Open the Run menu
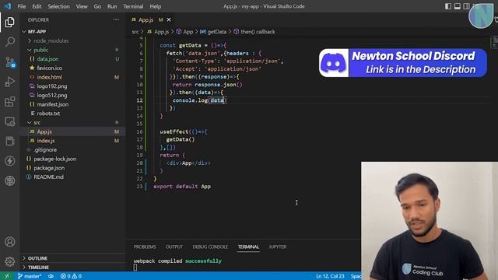 click(112, 6)
